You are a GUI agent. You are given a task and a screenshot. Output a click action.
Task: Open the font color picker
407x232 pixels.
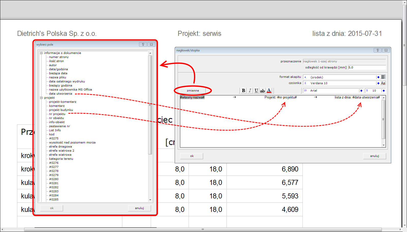(269, 91)
